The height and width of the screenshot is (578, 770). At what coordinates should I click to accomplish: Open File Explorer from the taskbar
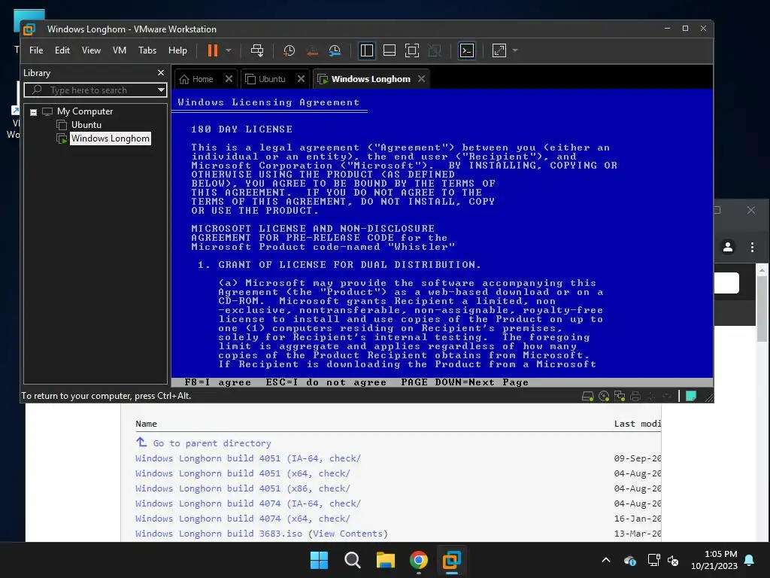pos(386,560)
